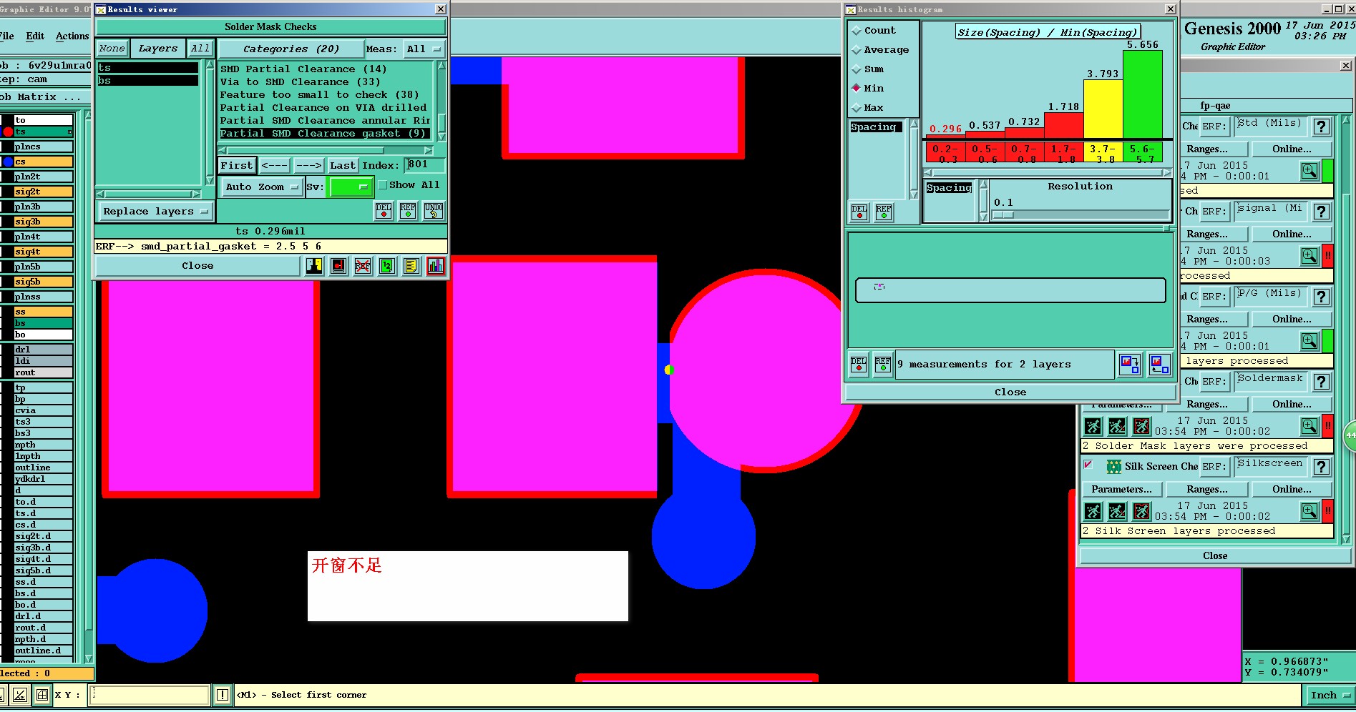The image size is (1356, 712).
Task: Select the Min radio option
Action: [857, 89]
